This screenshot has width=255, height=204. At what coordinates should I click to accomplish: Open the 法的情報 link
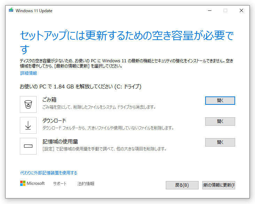click(86, 184)
